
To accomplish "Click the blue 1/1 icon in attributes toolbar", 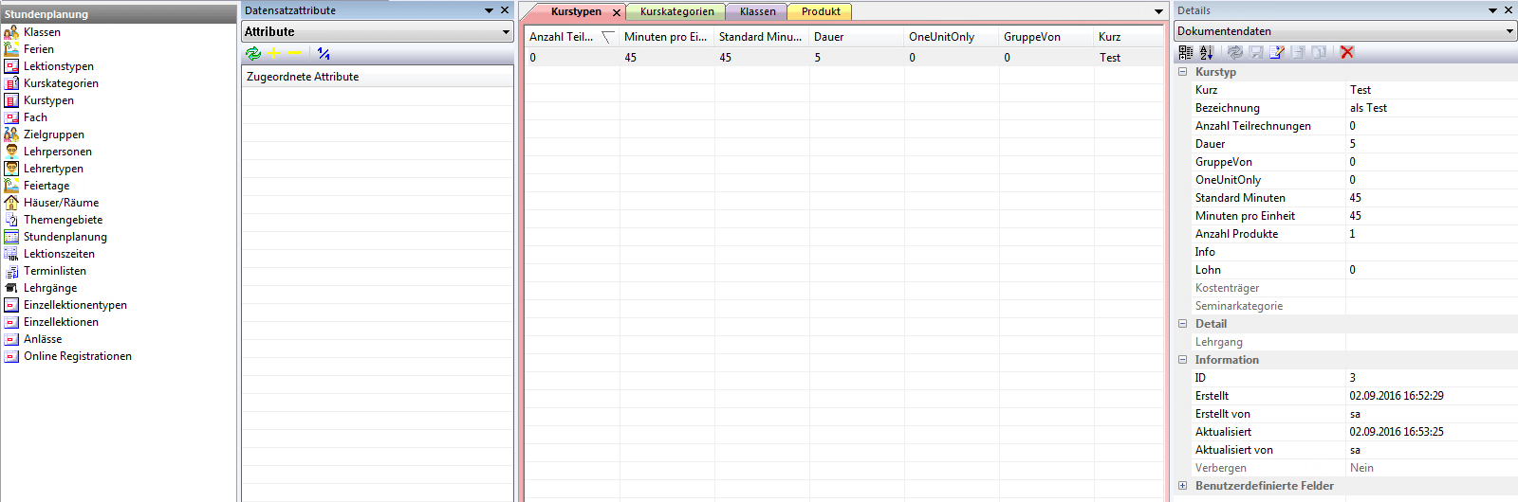I will coord(324,54).
